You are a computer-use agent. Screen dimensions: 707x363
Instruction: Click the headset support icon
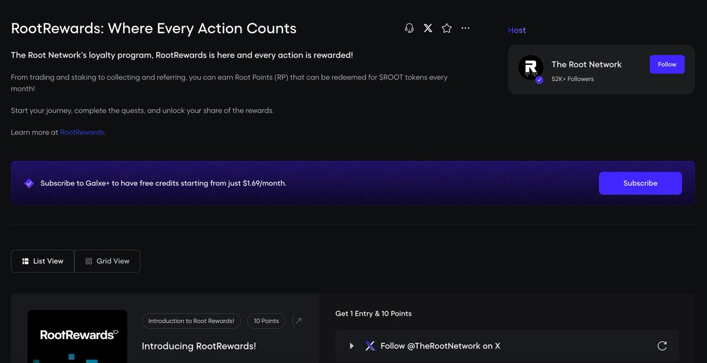tap(409, 28)
